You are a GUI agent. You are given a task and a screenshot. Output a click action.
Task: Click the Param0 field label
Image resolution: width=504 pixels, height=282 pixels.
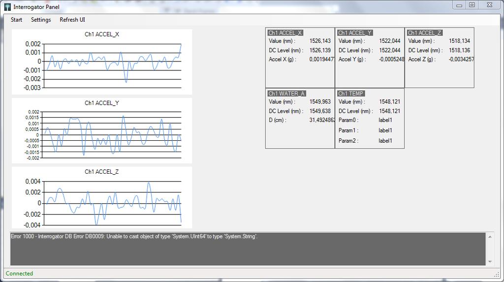click(348, 120)
